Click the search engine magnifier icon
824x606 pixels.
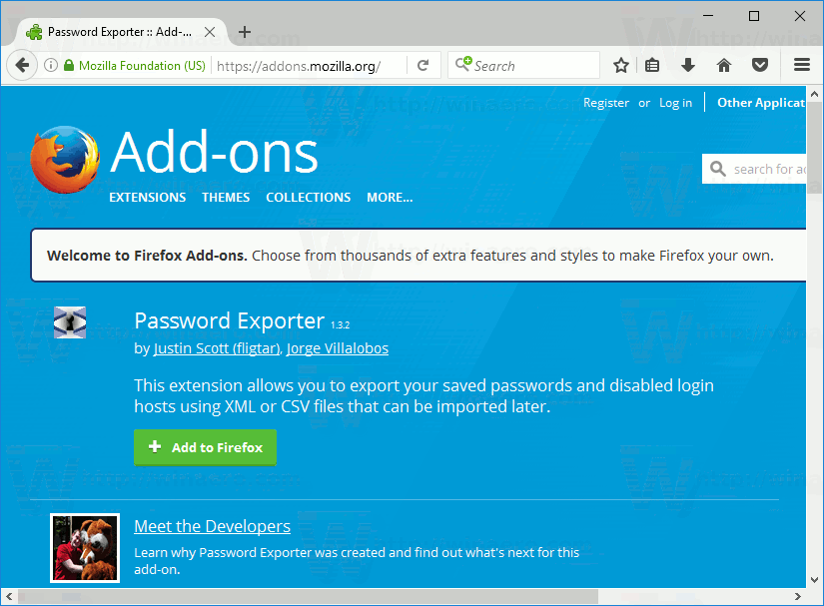tap(463, 64)
